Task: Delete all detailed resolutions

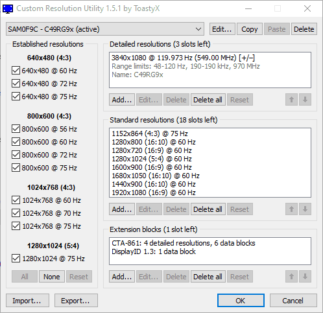Action: tap(208, 100)
